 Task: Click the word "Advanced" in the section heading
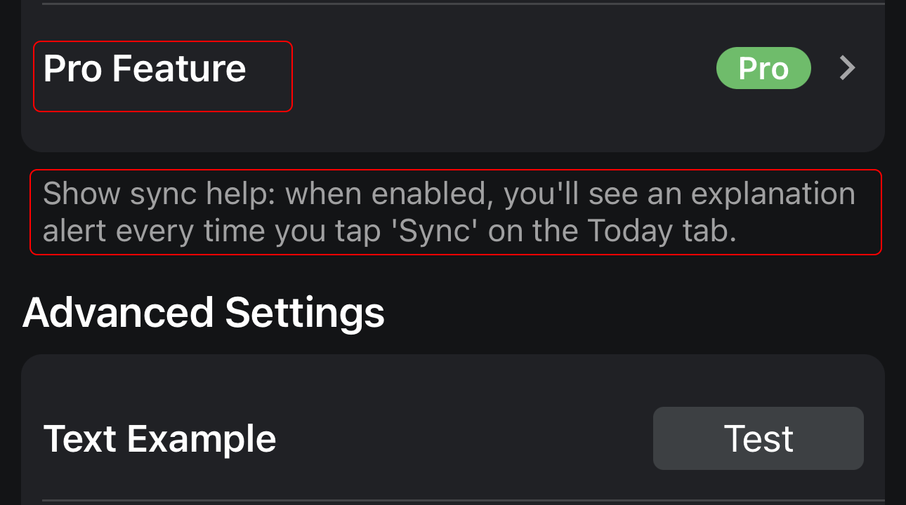tap(118, 313)
